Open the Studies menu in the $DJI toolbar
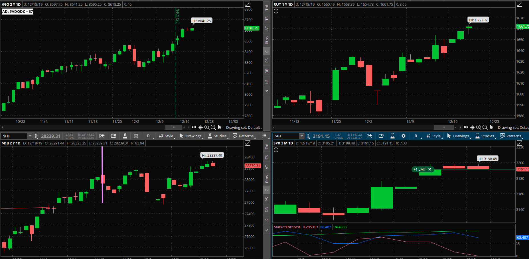This screenshot has width=529, height=259. click(218, 136)
